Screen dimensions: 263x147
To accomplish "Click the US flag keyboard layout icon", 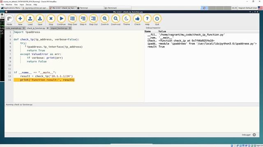I will click(260, 8).
